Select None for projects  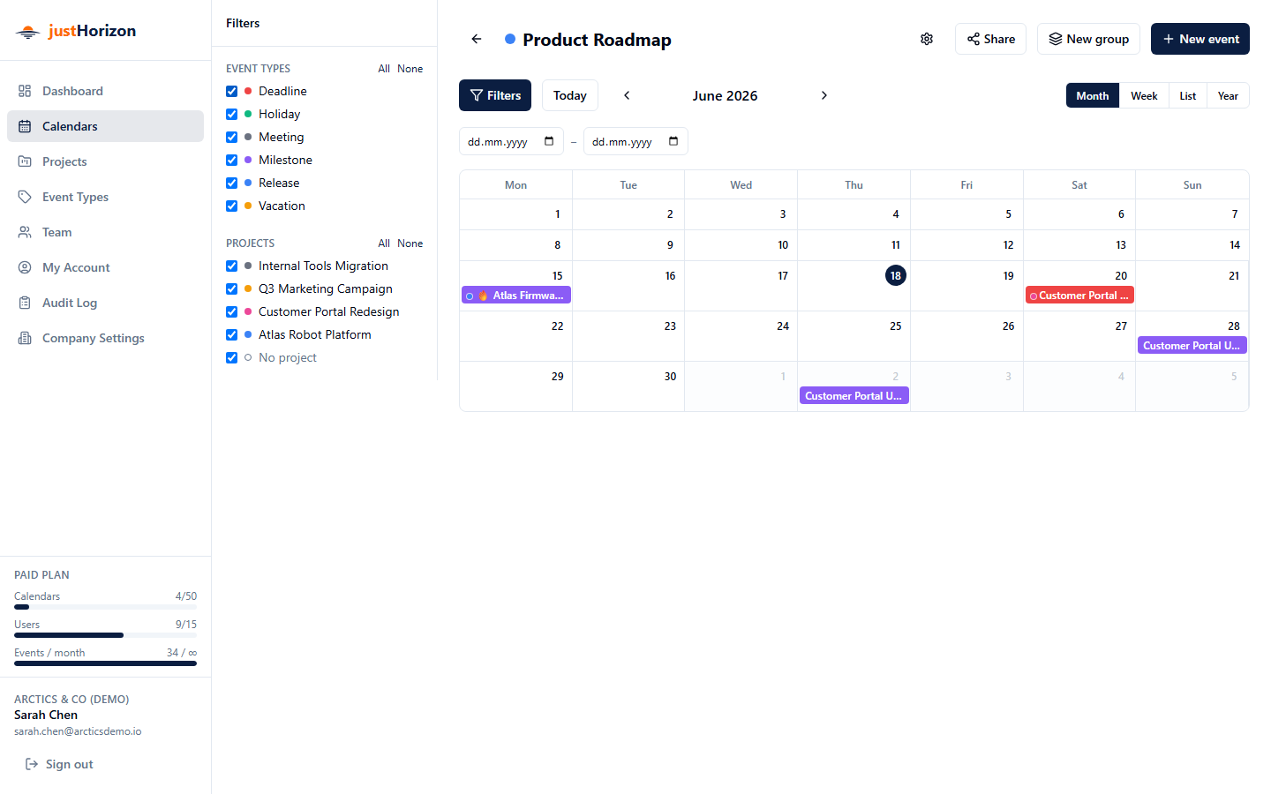pyautogui.click(x=410, y=243)
